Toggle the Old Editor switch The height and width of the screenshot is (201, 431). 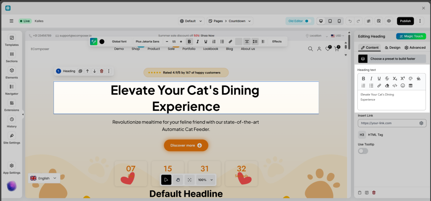coord(306,21)
